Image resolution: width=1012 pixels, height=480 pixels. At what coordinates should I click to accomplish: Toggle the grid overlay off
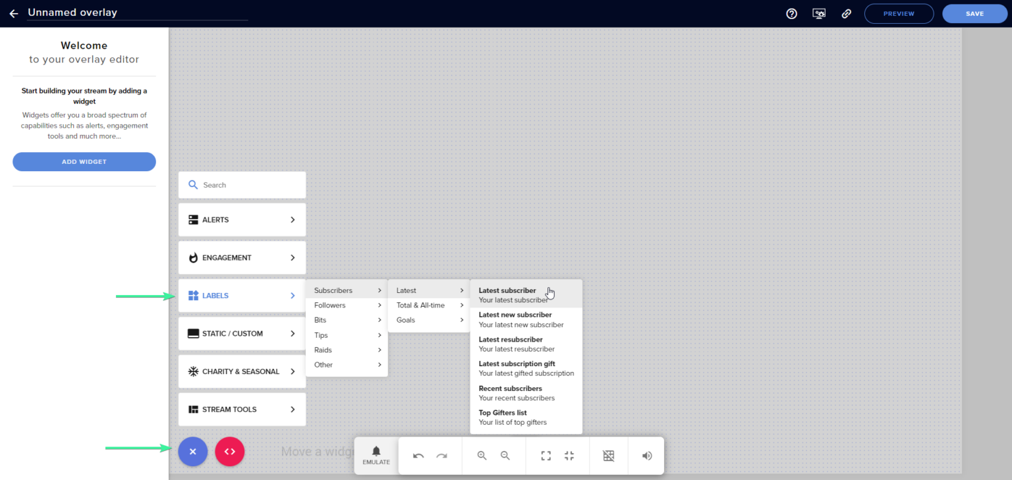coord(608,455)
